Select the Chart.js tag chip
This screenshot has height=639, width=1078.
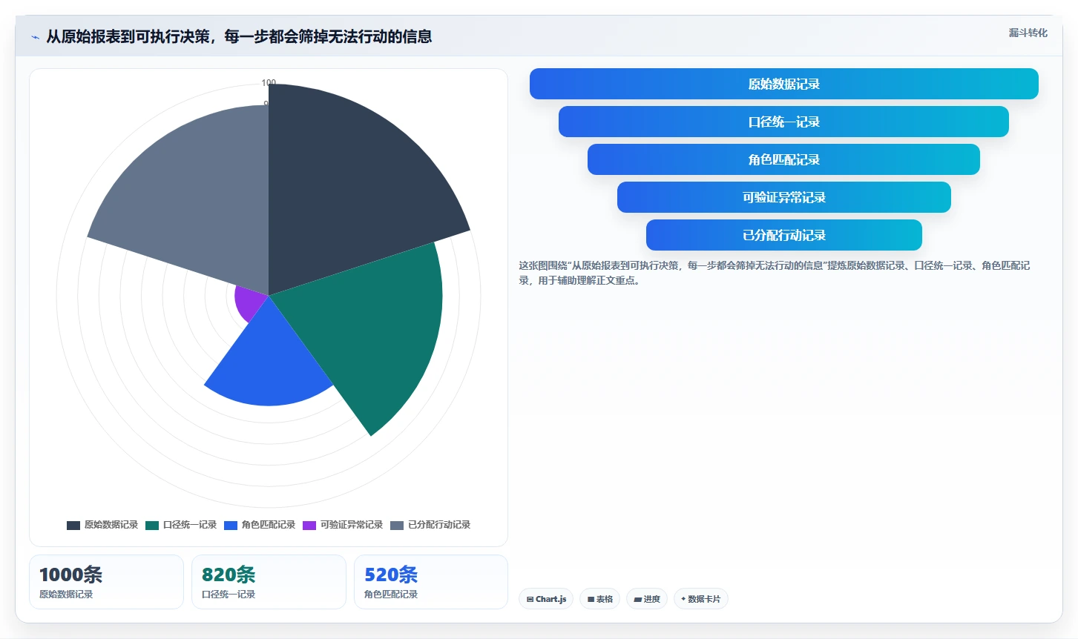click(546, 599)
